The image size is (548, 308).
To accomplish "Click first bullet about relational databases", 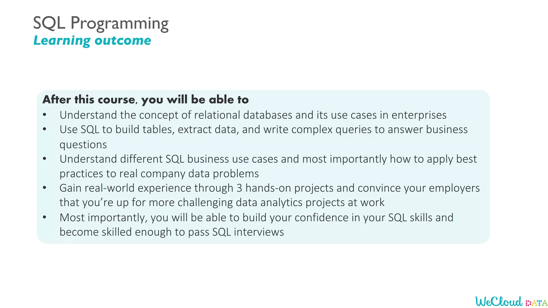I will [253, 115].
